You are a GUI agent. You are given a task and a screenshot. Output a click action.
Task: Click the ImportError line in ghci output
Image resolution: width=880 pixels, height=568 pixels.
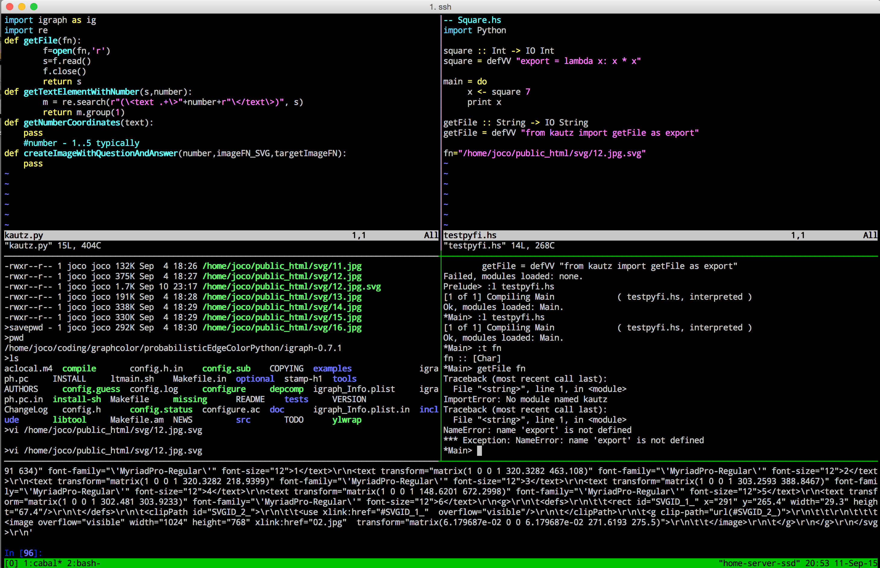point(525,399)
